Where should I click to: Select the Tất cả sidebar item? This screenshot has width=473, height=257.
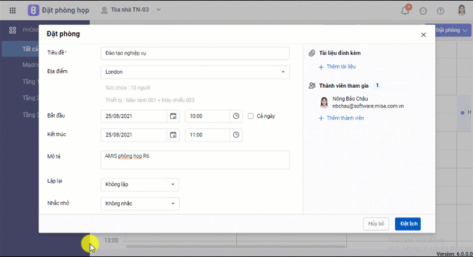[x=30, y=49]
